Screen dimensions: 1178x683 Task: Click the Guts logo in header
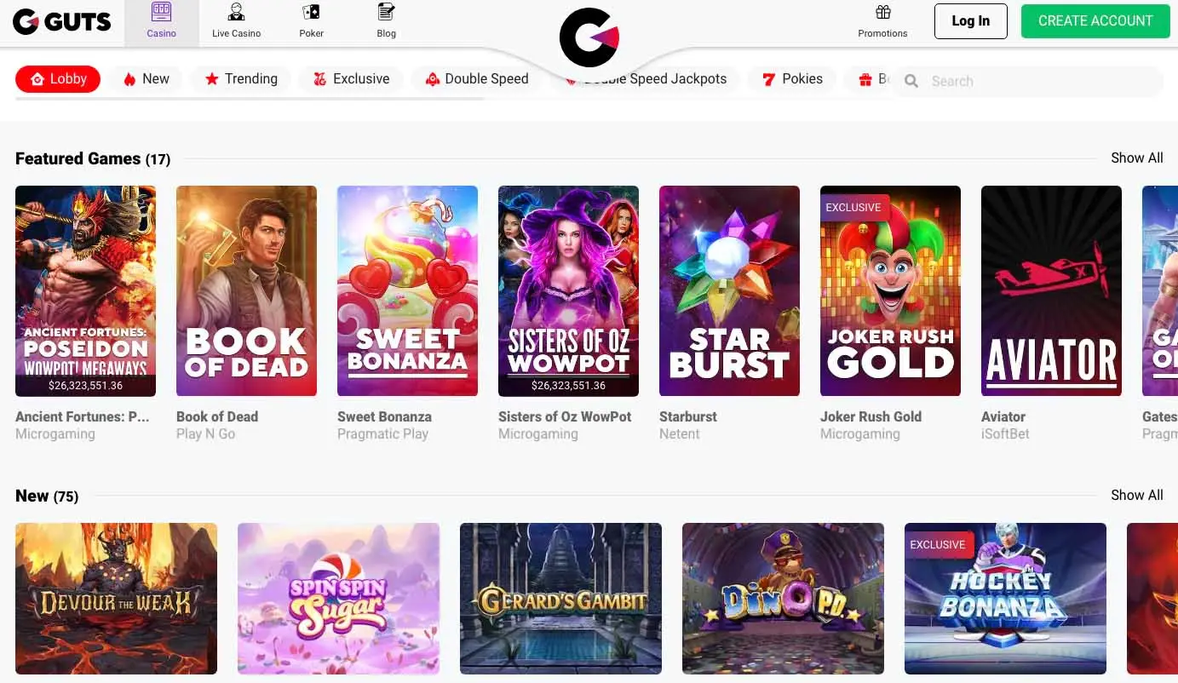click(62, 21)
